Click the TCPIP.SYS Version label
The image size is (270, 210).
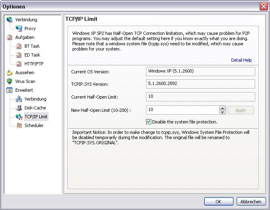pyautogui.click(x=90, y=84)
